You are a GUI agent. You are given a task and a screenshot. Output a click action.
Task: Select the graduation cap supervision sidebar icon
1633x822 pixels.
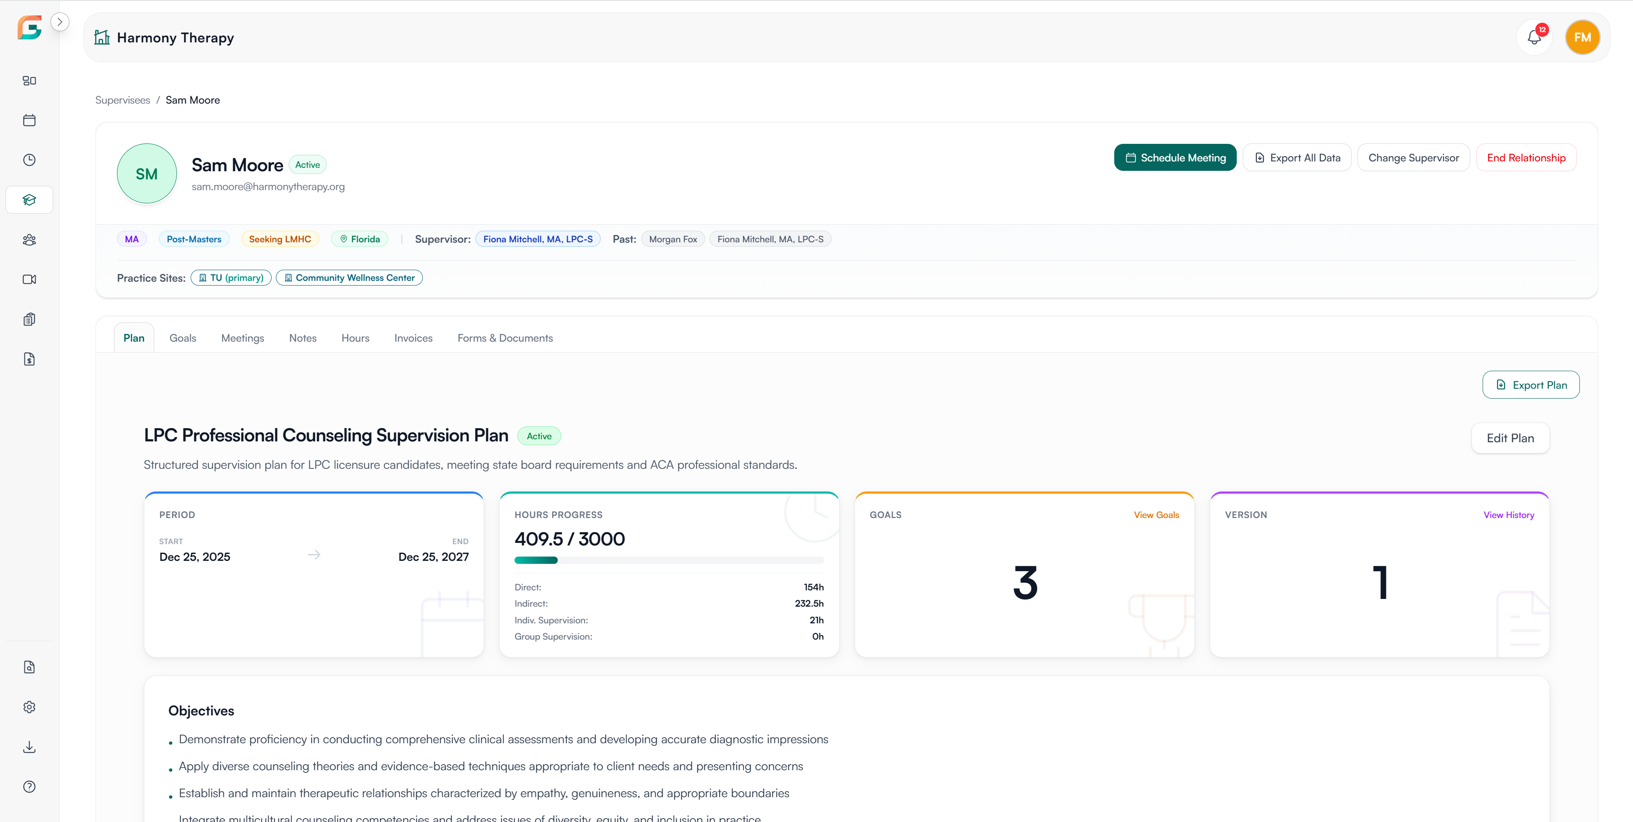[x=29, y=200]
